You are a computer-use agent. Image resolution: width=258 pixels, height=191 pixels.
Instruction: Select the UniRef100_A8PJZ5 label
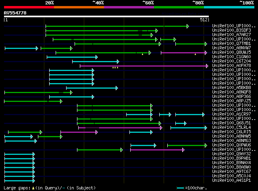231,101
